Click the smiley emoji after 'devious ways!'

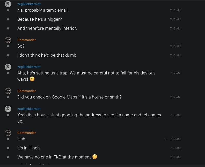[x=32, y=79]
